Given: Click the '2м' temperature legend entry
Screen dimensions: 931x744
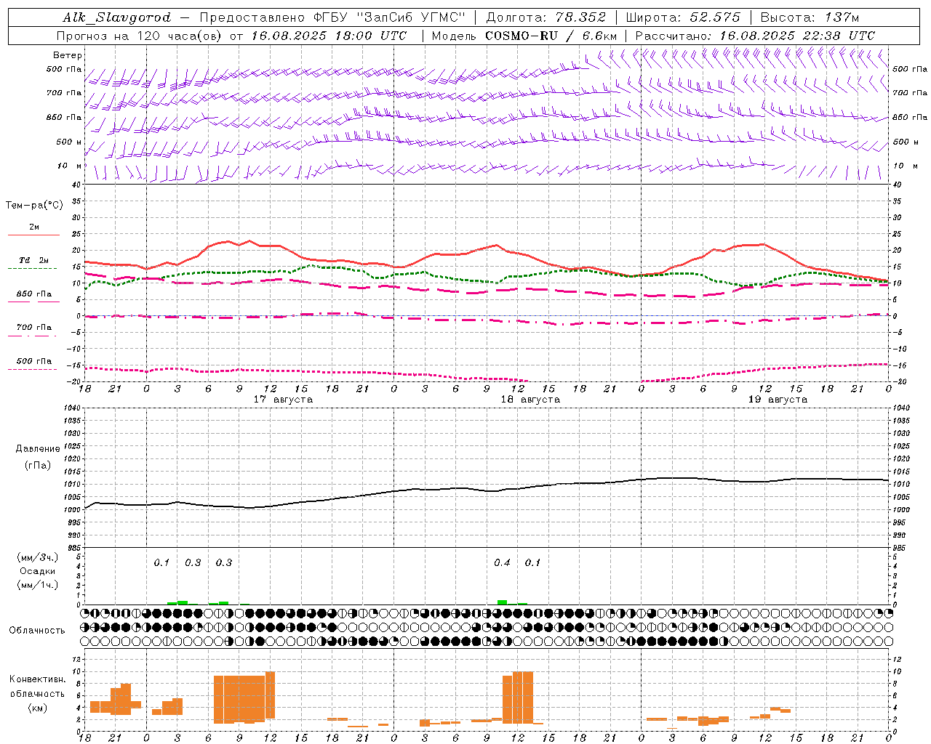Looking at the screenshot, I should click(34, 227).
